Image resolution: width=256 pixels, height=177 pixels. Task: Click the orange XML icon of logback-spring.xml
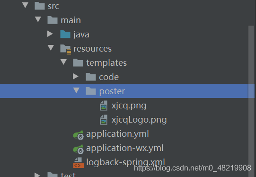pyautogui.click(x=79, y=163)
